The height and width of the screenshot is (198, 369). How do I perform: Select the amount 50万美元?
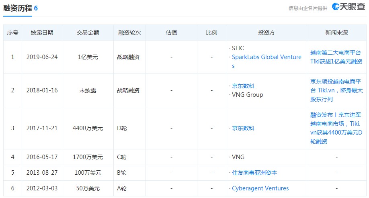tap(88, 188)
